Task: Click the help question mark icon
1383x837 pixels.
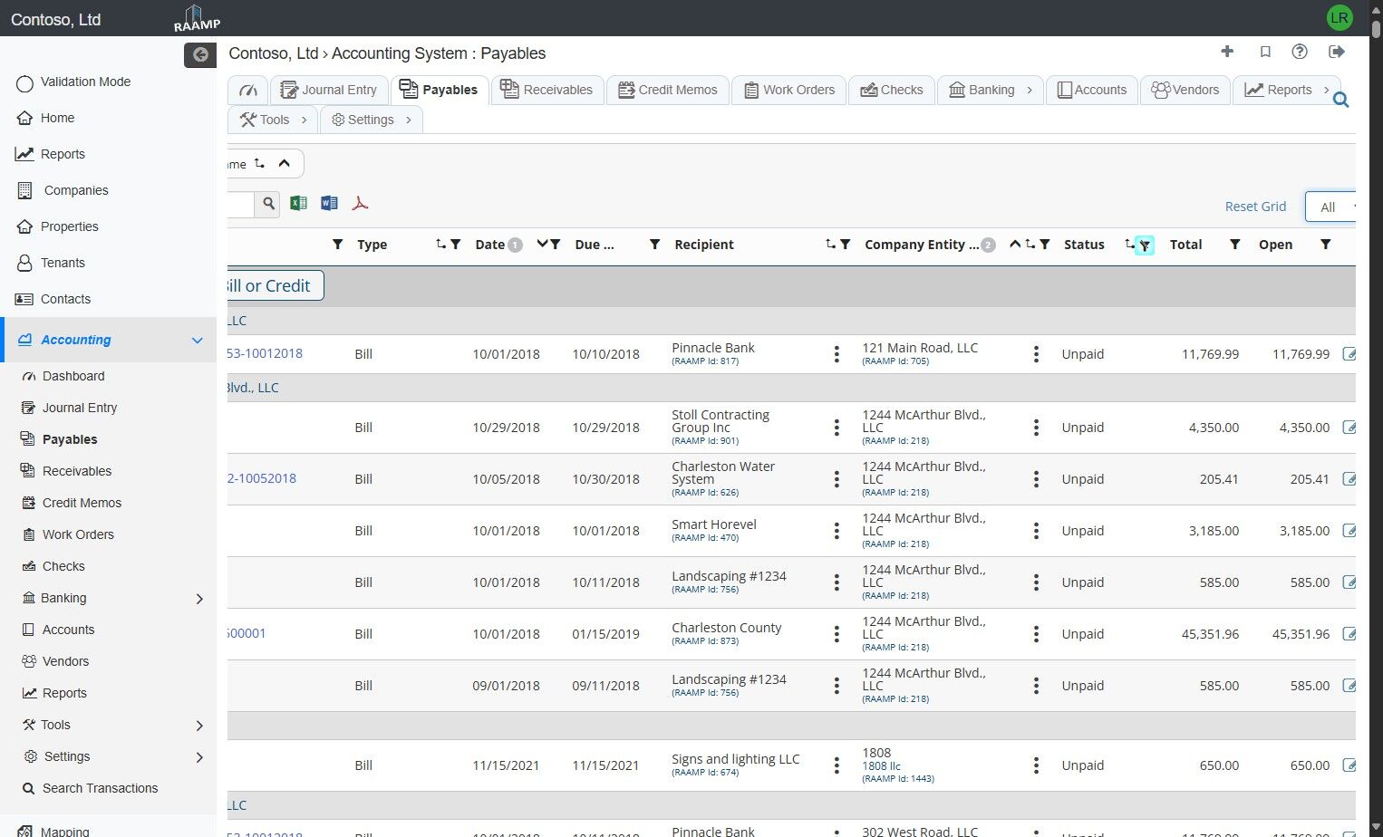Action: coord(1300,52)
